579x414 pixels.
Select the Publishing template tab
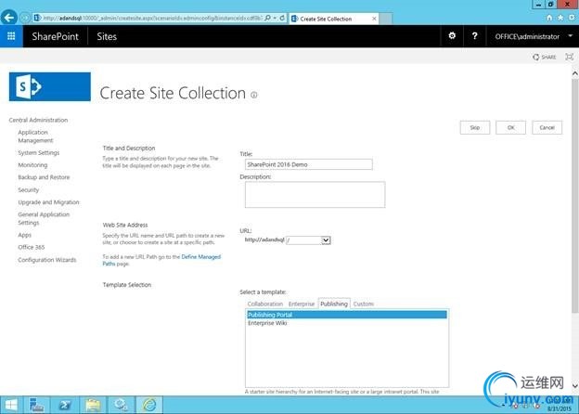334,304
